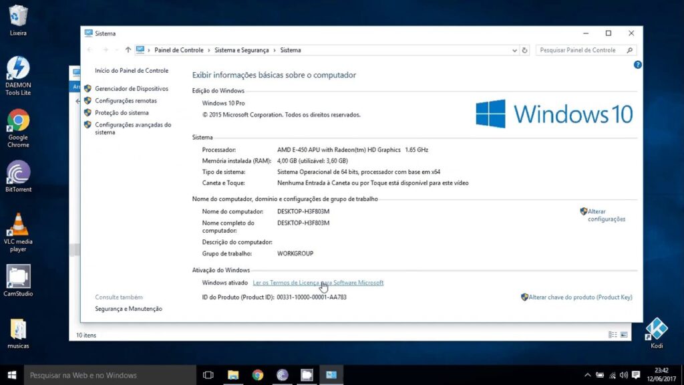Screen dimensions: 684x385
Task: Open the Action Center notifications icon
Action: tap(636, 375)
